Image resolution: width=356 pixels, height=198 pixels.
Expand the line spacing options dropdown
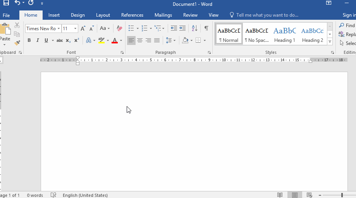point(175,40)
